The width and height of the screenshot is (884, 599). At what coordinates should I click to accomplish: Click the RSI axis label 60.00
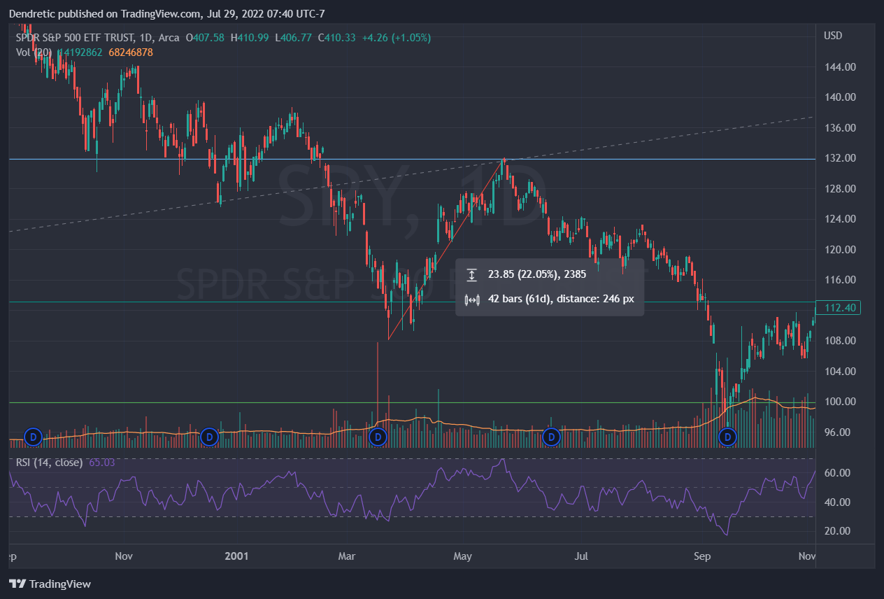pyautogui.click(x=838, y=473)
